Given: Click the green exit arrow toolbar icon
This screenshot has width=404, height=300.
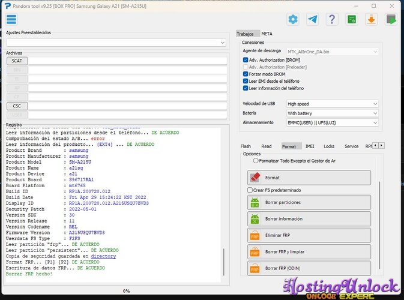Looking at the screenshot, I should pyautogui.click(x=391, y=19).
